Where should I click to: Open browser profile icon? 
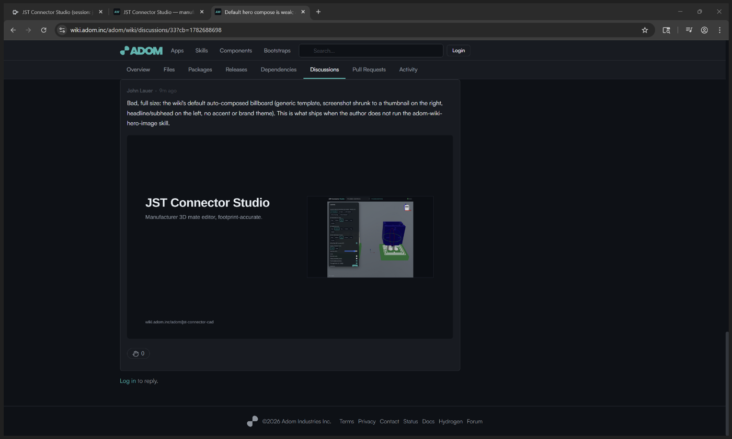pos(704,30)
